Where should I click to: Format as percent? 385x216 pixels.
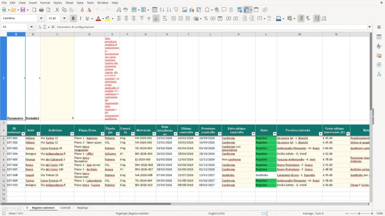point(206,18)
